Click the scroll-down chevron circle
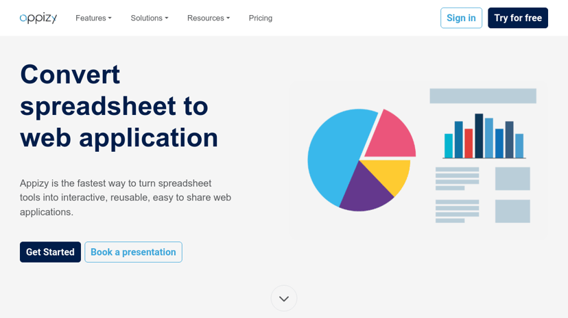 point(284,298)
